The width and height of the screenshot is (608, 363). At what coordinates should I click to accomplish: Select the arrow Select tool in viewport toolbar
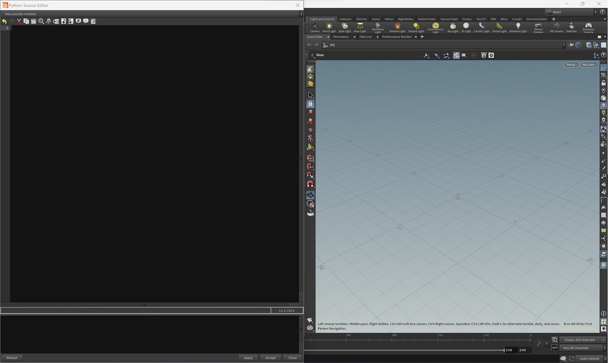pyautogui.click(x=310, y=95)
